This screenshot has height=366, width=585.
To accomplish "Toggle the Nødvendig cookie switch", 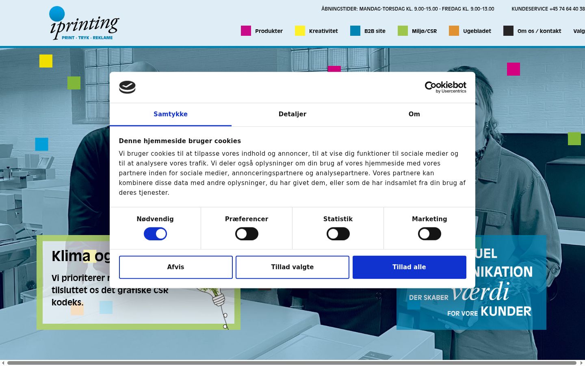I will pos(155,234).
